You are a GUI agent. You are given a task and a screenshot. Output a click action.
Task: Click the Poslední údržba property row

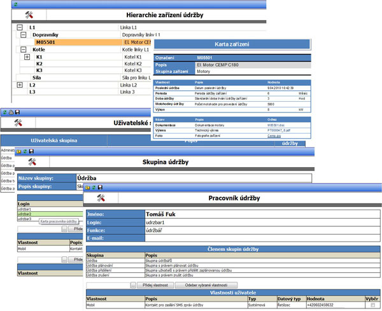232,88
